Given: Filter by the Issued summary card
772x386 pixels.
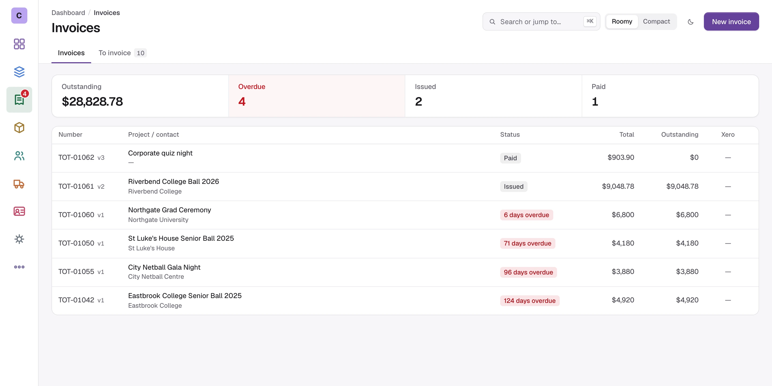Looking at the screenshot, I should [x=493, y=96].
